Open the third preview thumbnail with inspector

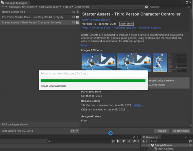coord(170,63)
